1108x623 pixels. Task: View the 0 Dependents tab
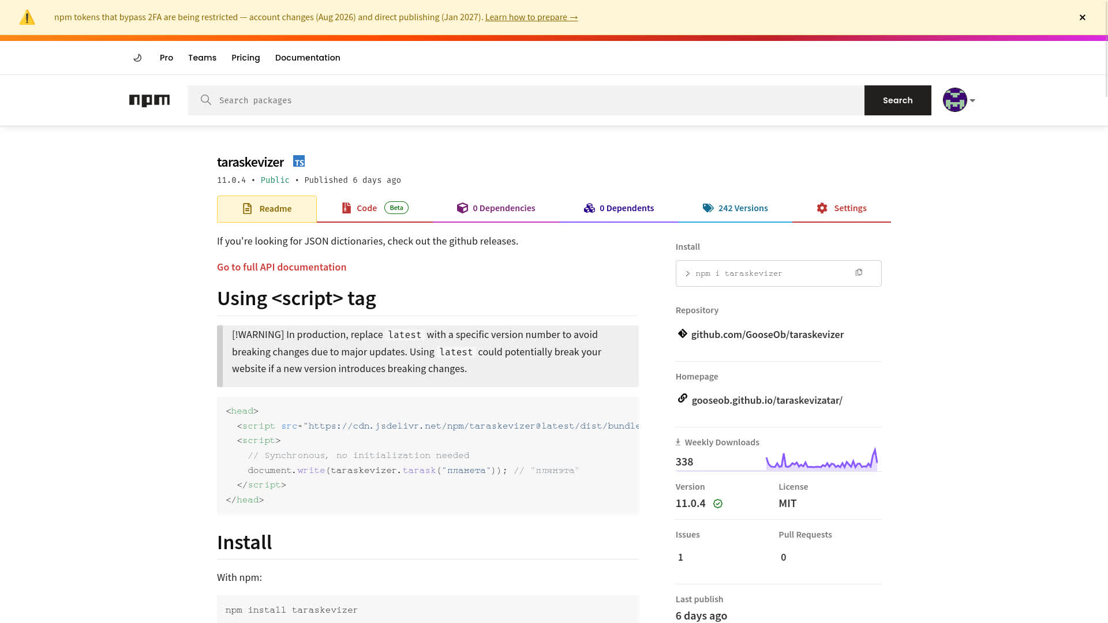pyautogui.click(x=619, y=208)
